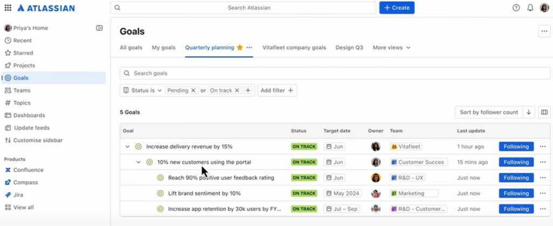
Task: Click the Create button
Action: pos(396,8)
